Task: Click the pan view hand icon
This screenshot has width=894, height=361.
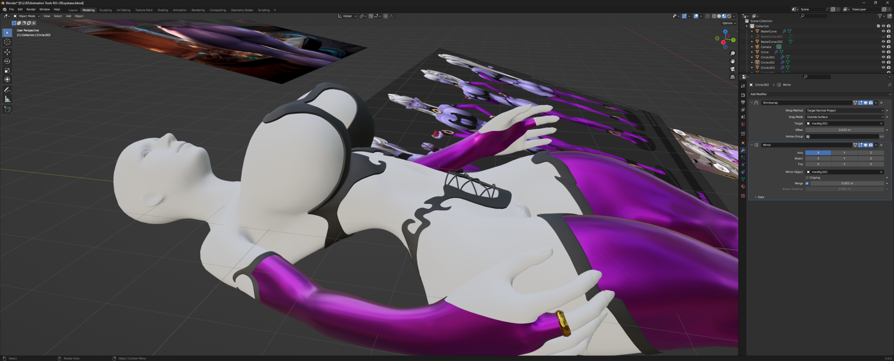Action: click(732, 61)
